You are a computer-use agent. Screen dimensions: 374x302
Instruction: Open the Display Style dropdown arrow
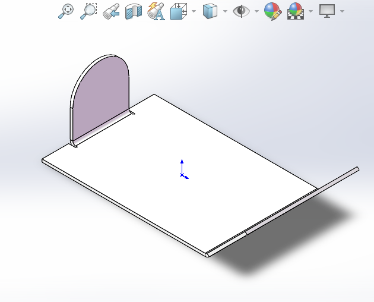coord(225,11)
